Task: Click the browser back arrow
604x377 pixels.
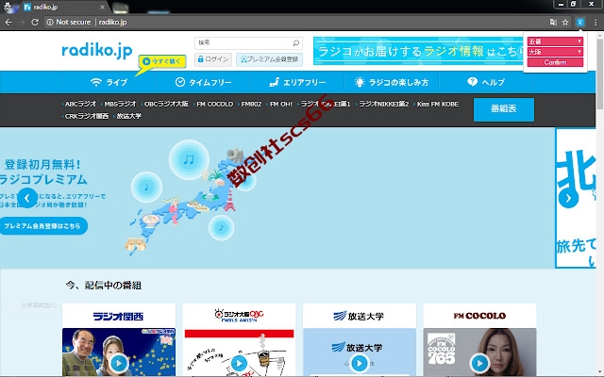Action: (8, 23)
